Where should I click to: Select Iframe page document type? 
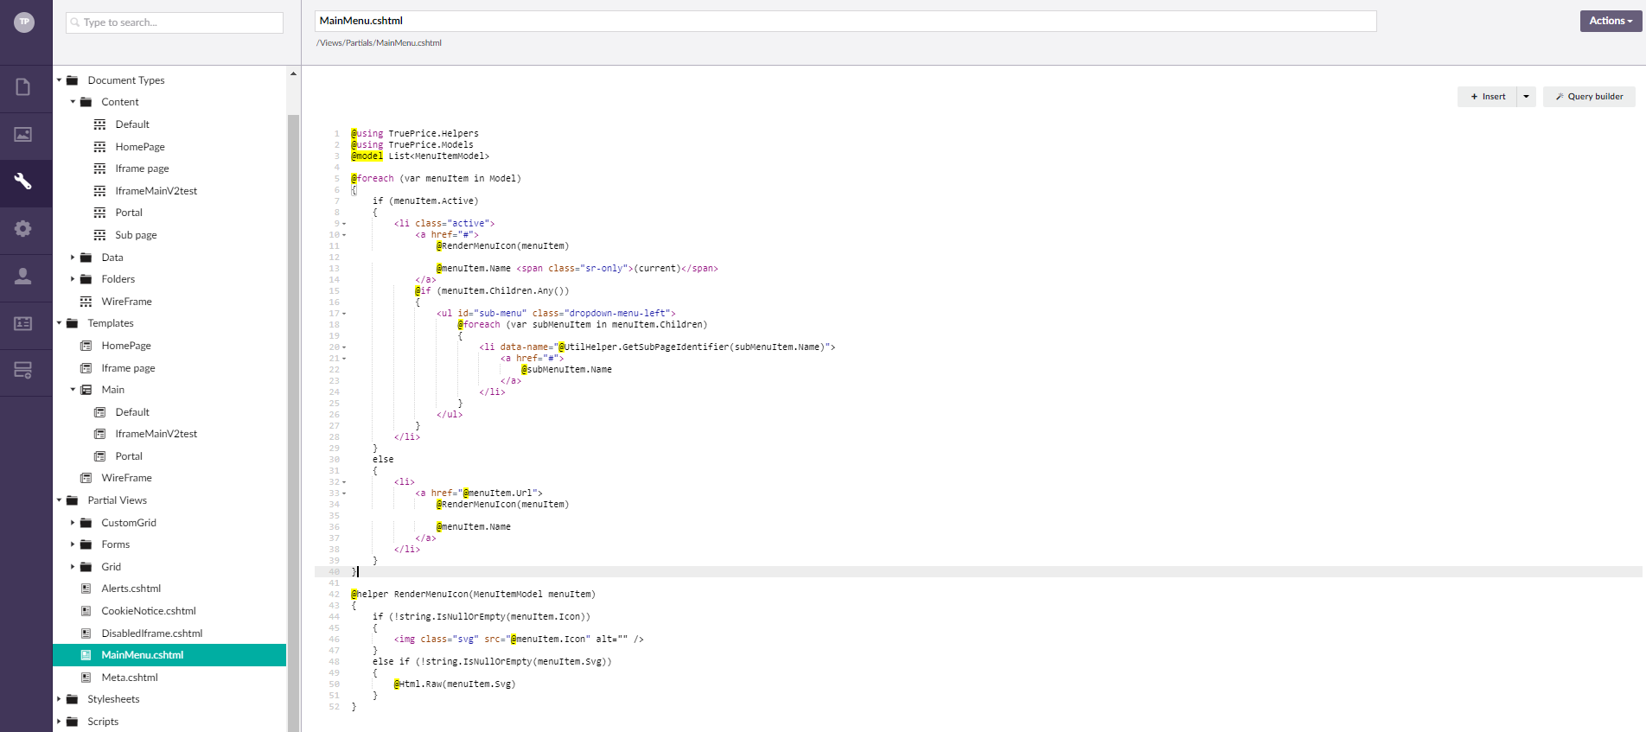click(142, 169)
